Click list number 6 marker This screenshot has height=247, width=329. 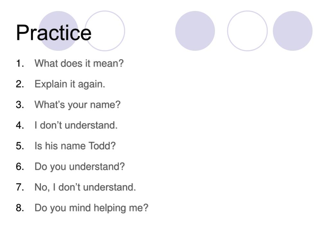(x=20, y=167)
